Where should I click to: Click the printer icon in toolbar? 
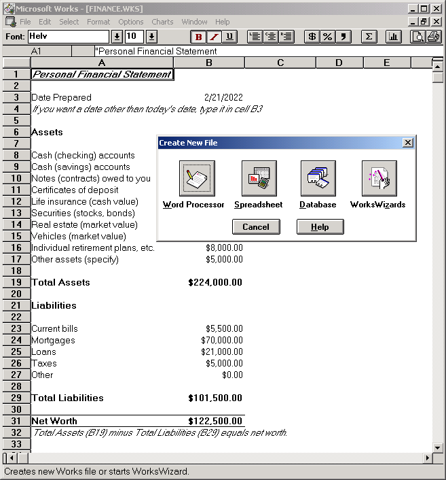click(433, 37)
